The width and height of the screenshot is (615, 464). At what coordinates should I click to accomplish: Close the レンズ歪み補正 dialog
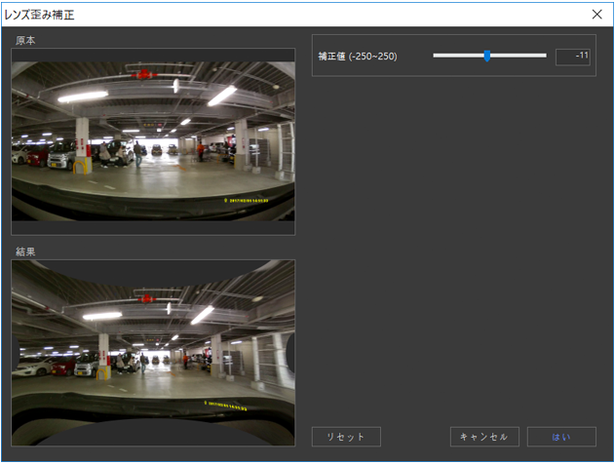(x=597, y=14)
